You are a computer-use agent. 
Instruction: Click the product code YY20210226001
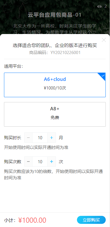pos(65,53)
